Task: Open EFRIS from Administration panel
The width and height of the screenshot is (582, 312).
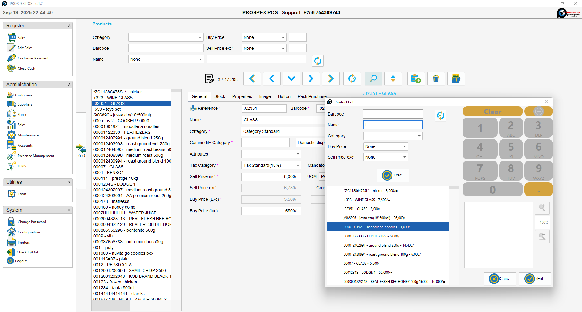Action: 22,166
